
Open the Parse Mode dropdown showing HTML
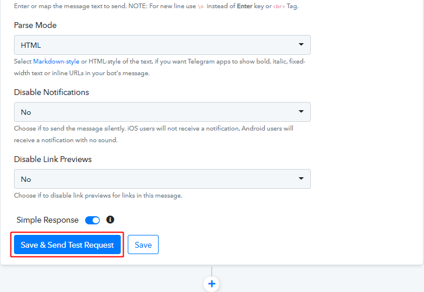click(162, 45)
